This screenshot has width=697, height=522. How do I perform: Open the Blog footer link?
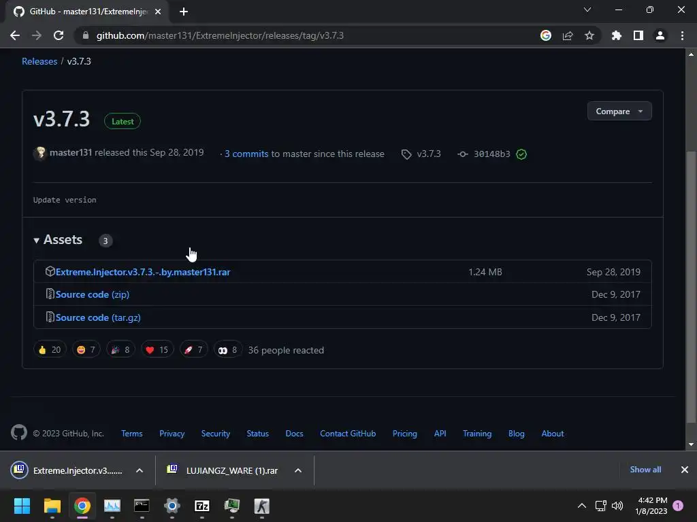[517, 434]
